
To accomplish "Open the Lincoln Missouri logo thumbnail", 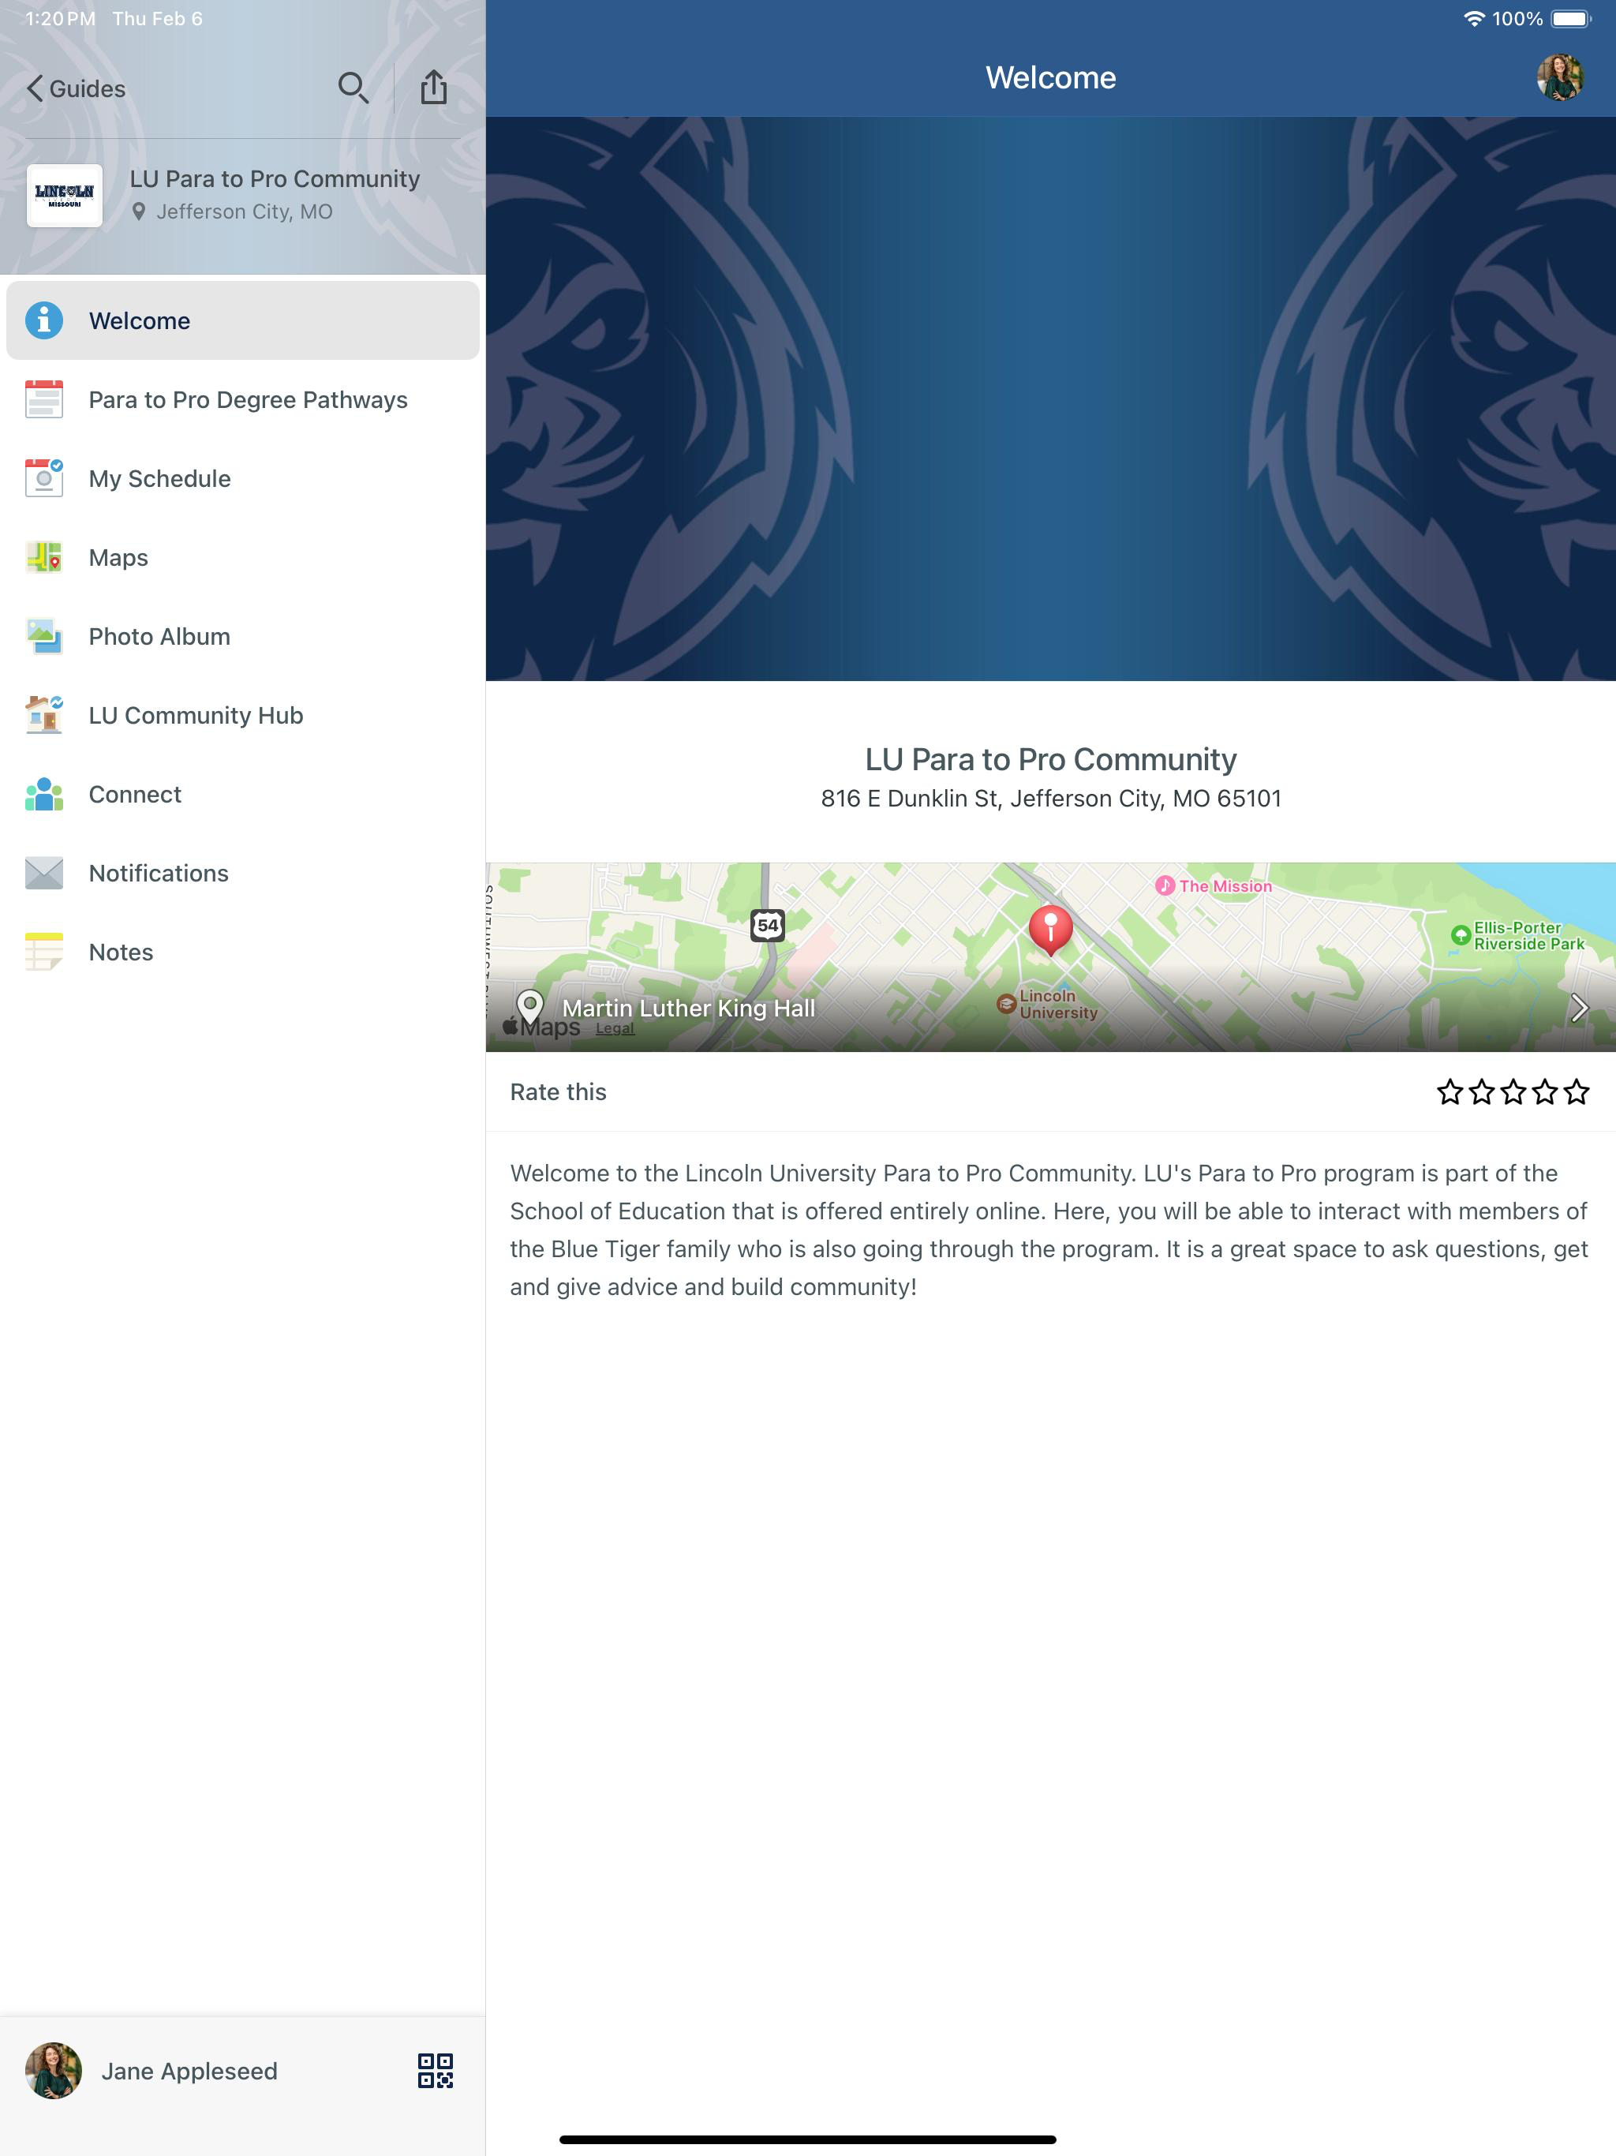I will 65,195.
